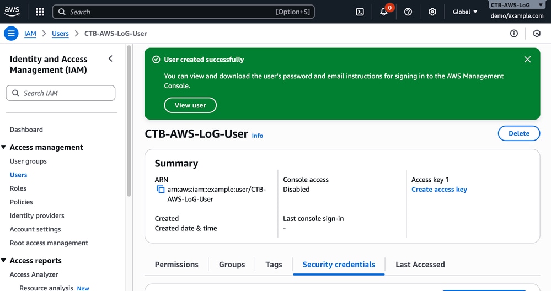Open Roles in sidebar

pos(18,188)
